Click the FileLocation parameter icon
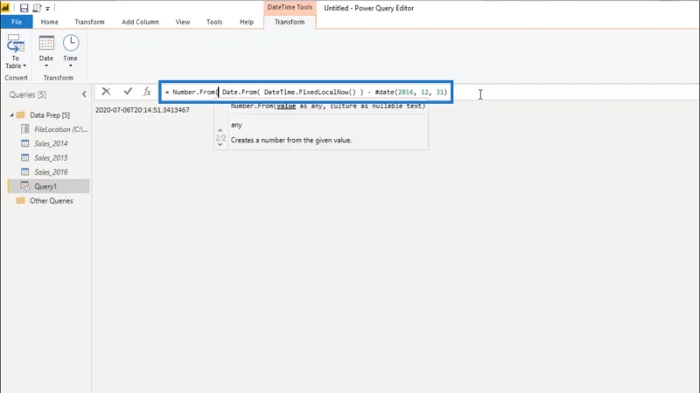The height and width of the screenshot is (393, 700). (25, 128)
